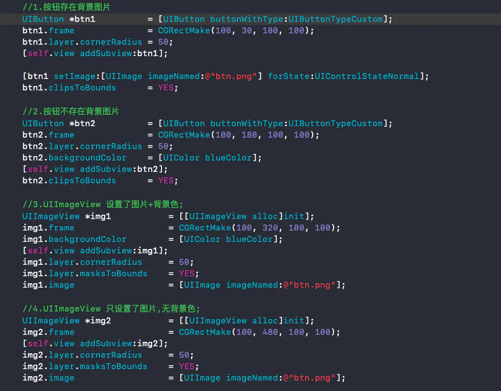501x391 pixels.
Task: Click "CGRectMake(100, 320, 100, 100)" value
Action: [257, 228]
